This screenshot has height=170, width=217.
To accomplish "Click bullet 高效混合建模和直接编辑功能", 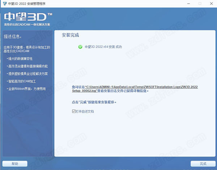I will pyautogui.click(x=27, y=66).
